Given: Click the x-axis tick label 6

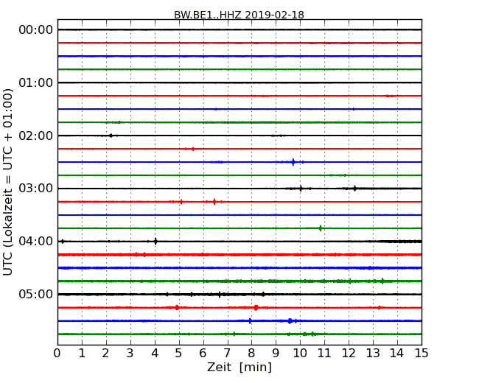Looking at the screenshot, I should click(x=203, y=354).
